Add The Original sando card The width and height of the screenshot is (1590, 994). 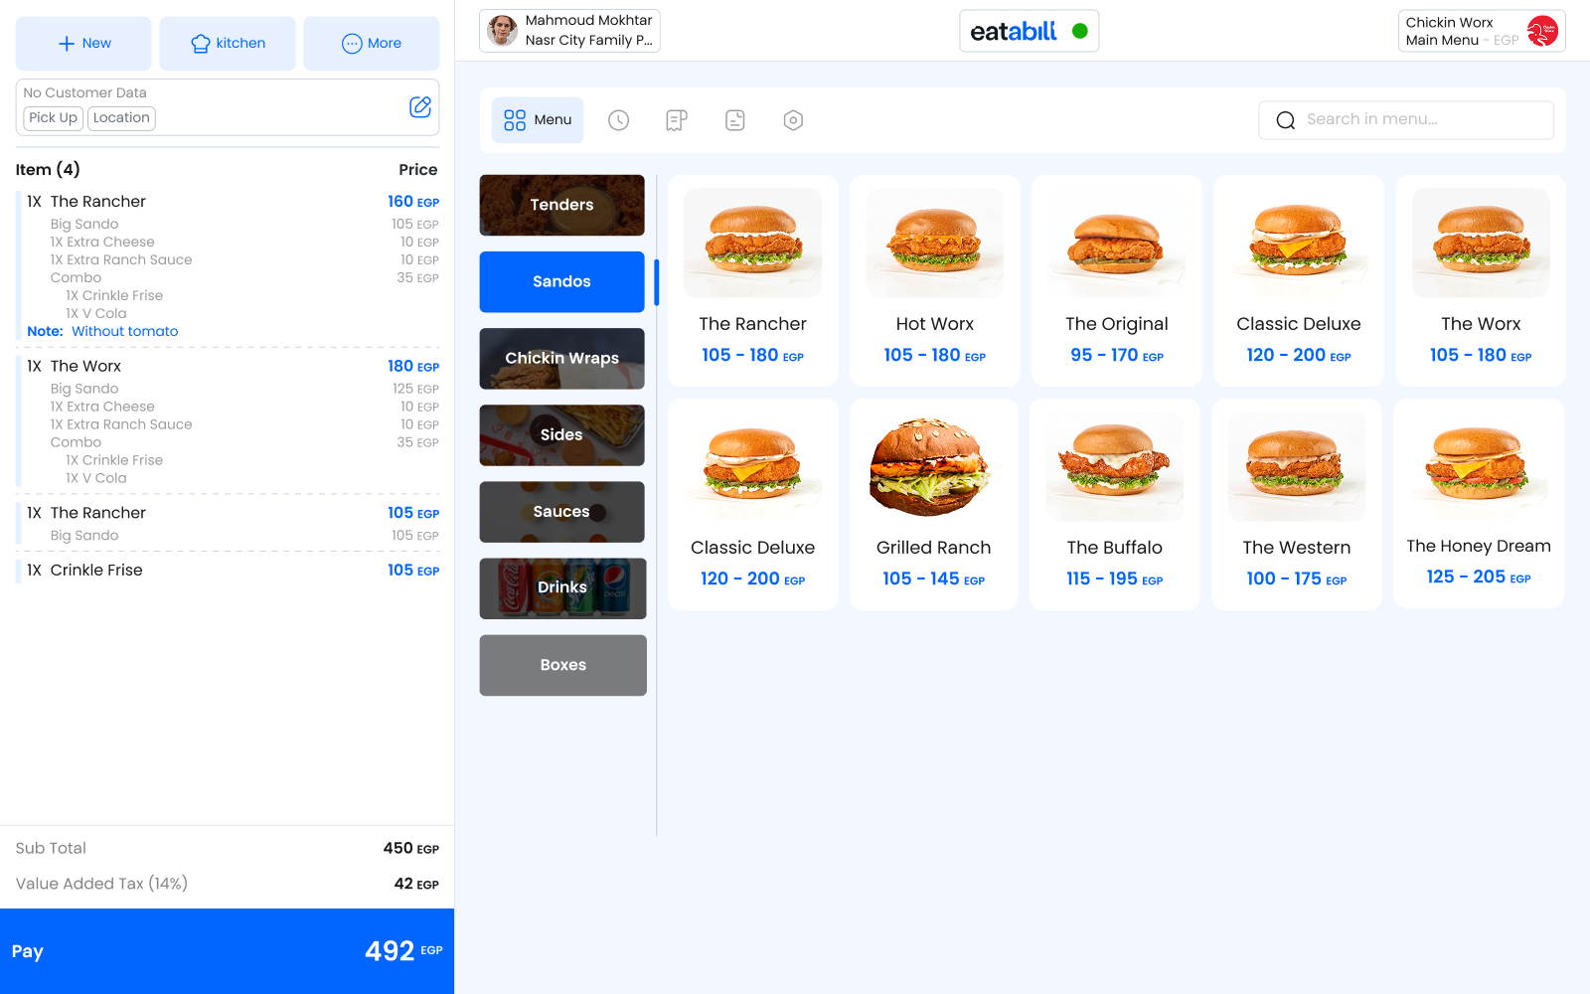(x=1117, y=280)
